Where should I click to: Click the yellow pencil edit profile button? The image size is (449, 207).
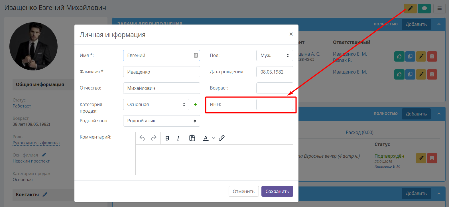point(410,8)
